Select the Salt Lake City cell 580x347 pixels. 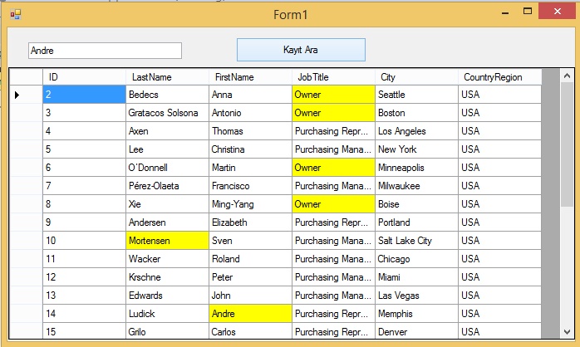tap(416, 241)
